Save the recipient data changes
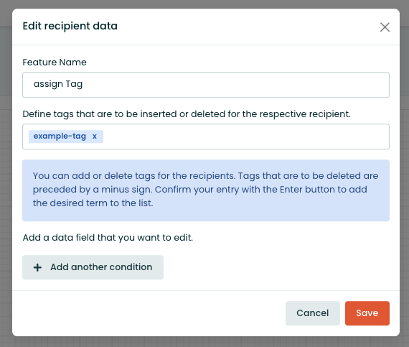The width and height of the screenshot is (409, 347). click(367, 313)
